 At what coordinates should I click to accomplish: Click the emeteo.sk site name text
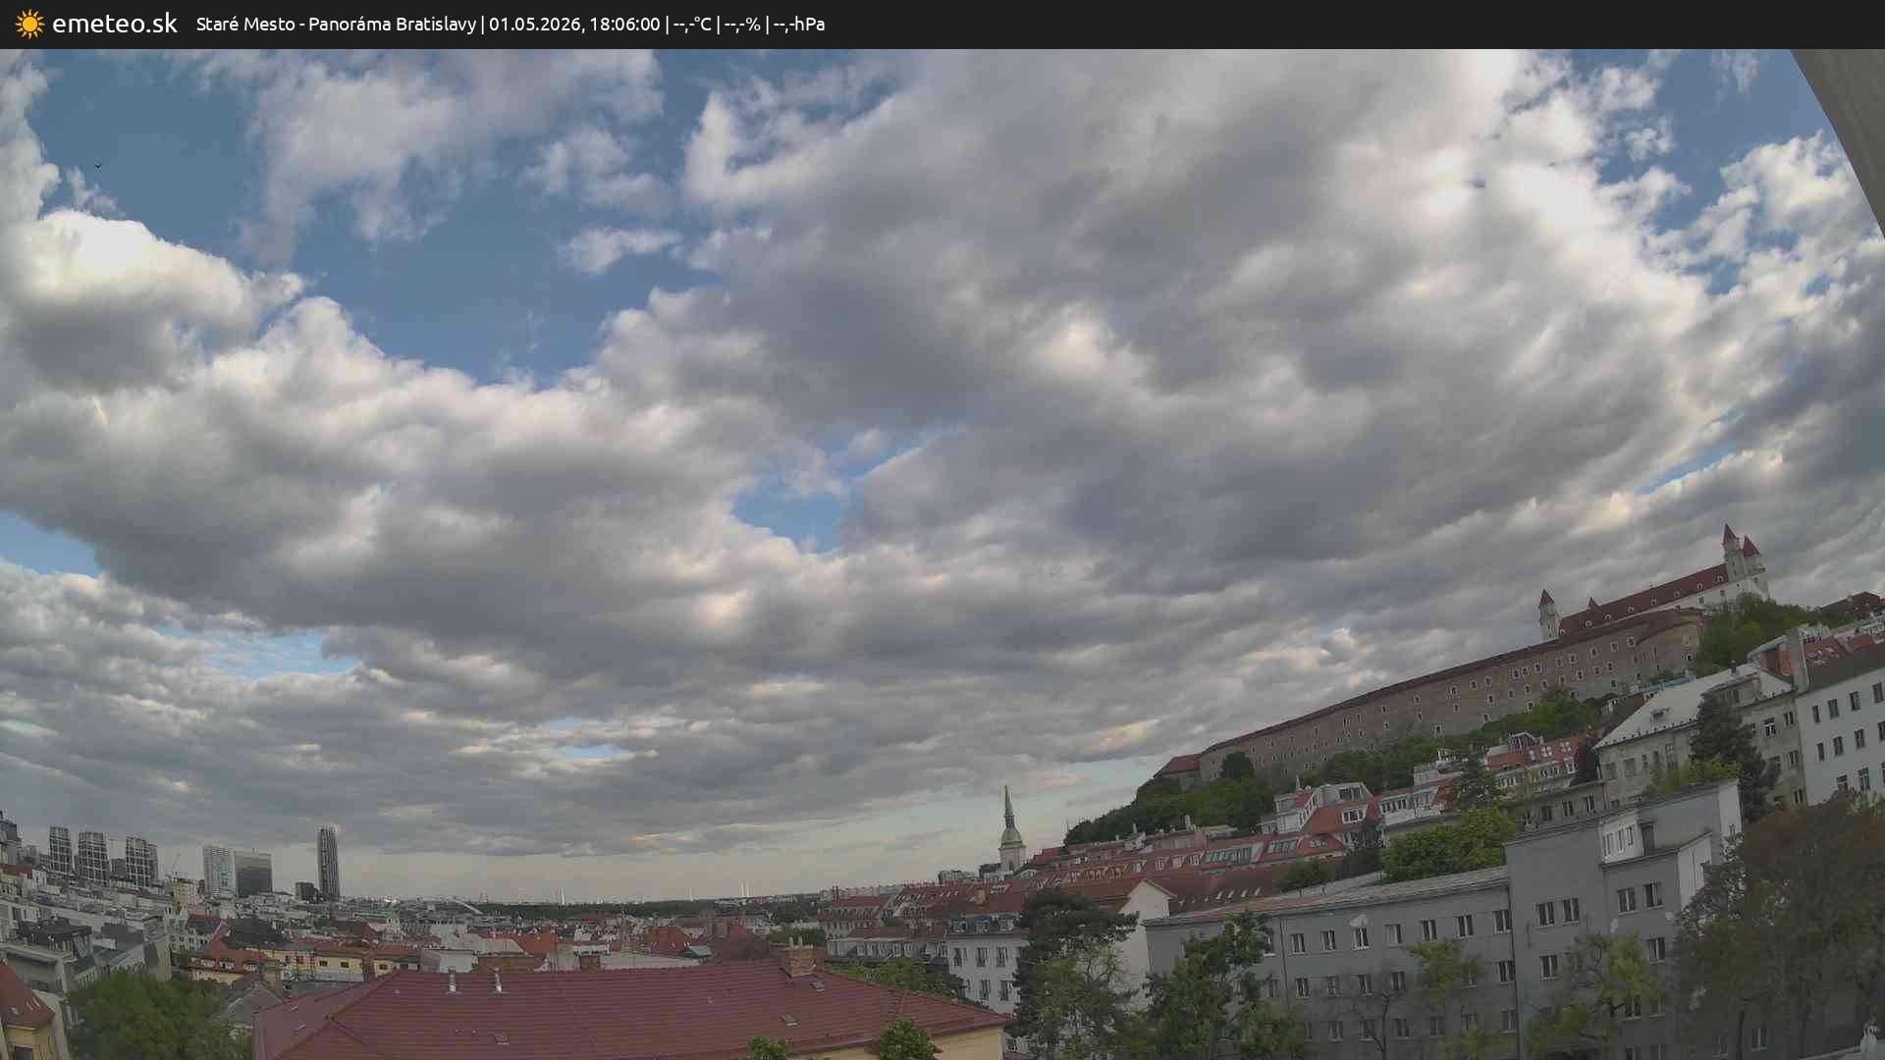[115, 24]
